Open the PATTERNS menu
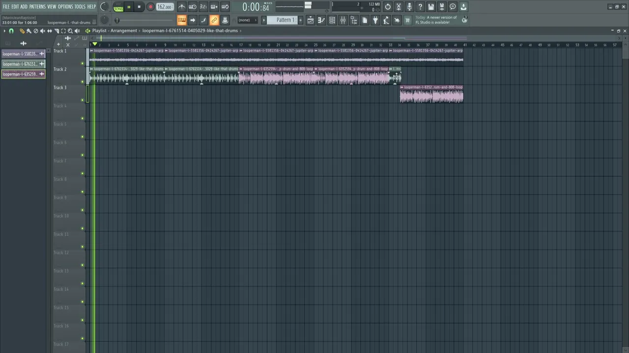Viewport: 629px width, 353px height. point(37,7)
